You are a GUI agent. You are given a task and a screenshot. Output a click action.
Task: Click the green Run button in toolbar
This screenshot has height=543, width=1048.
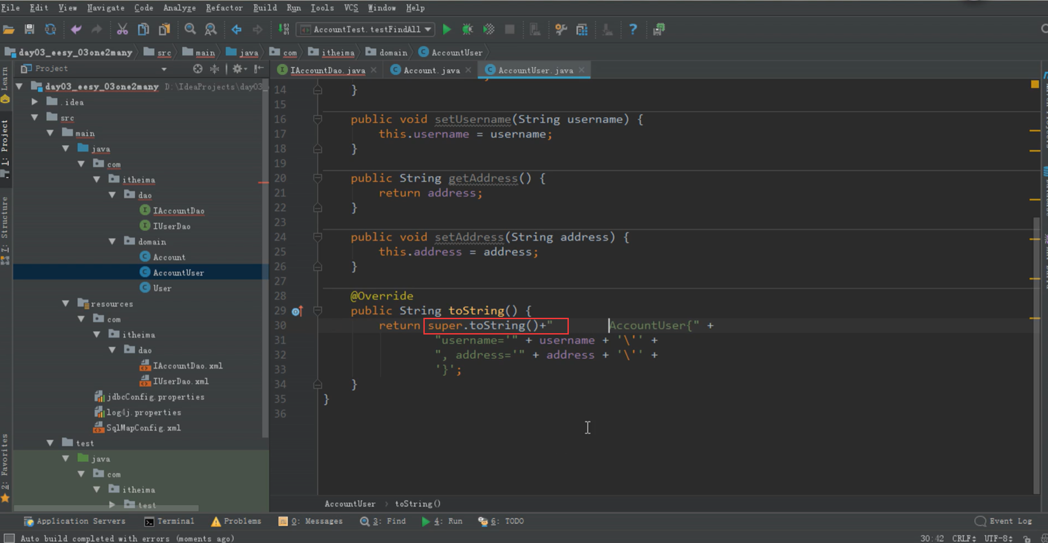pyautogui.click(x=447, y=29)
